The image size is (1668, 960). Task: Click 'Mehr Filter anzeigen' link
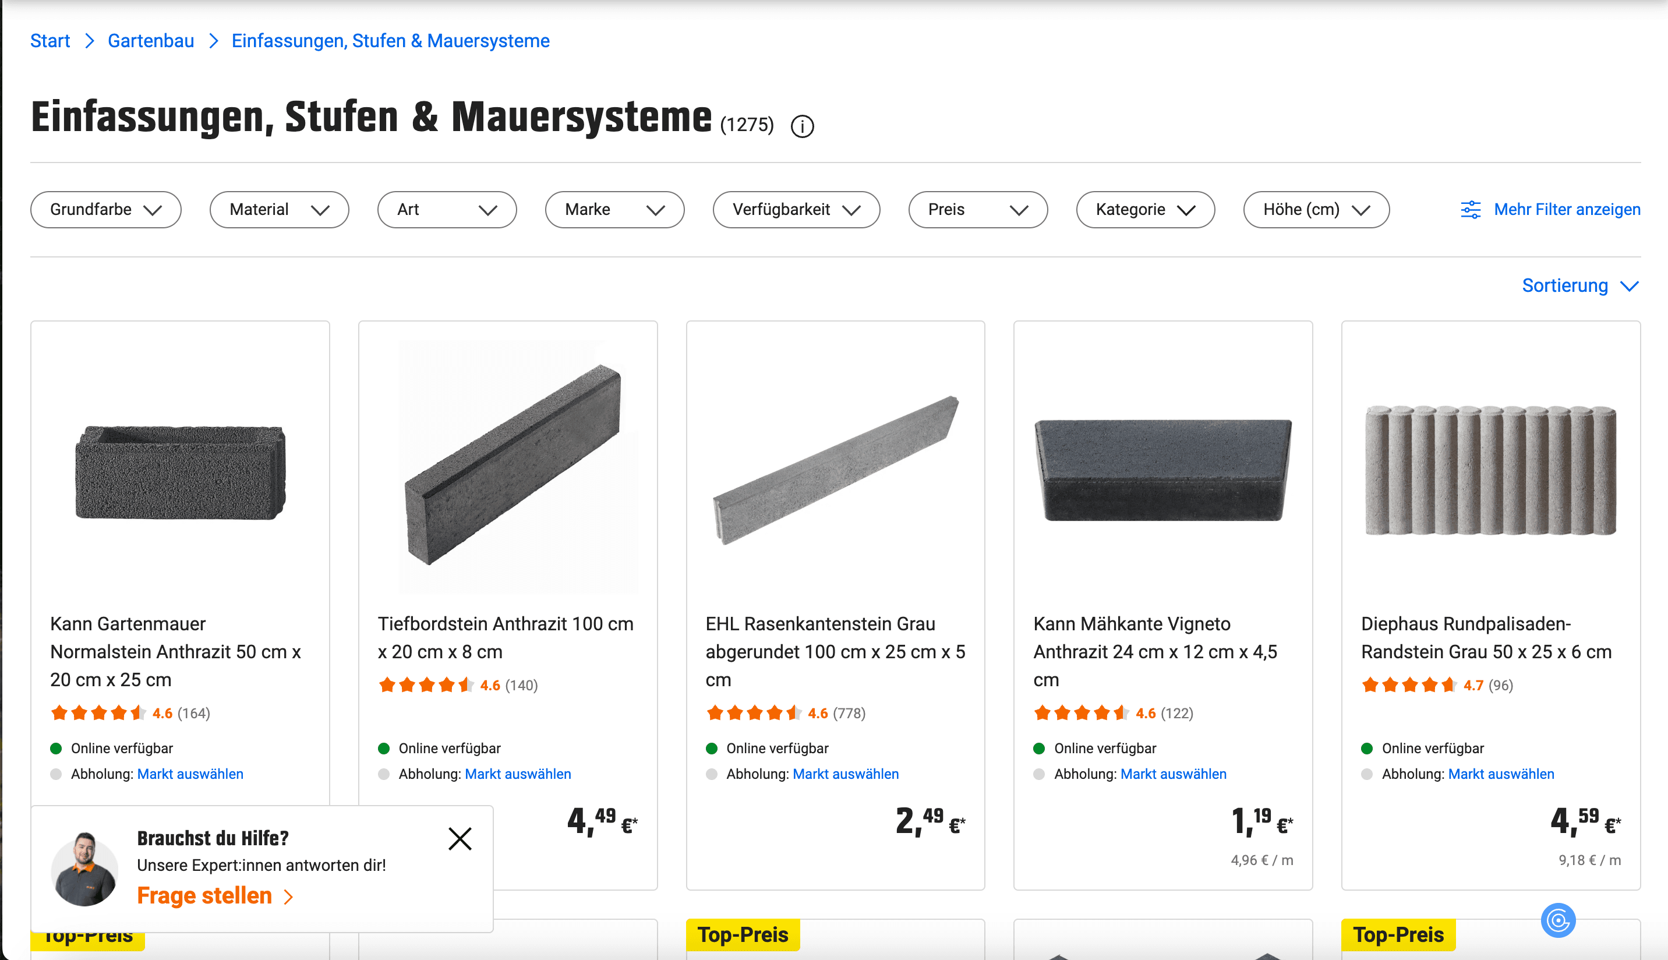1567,210
